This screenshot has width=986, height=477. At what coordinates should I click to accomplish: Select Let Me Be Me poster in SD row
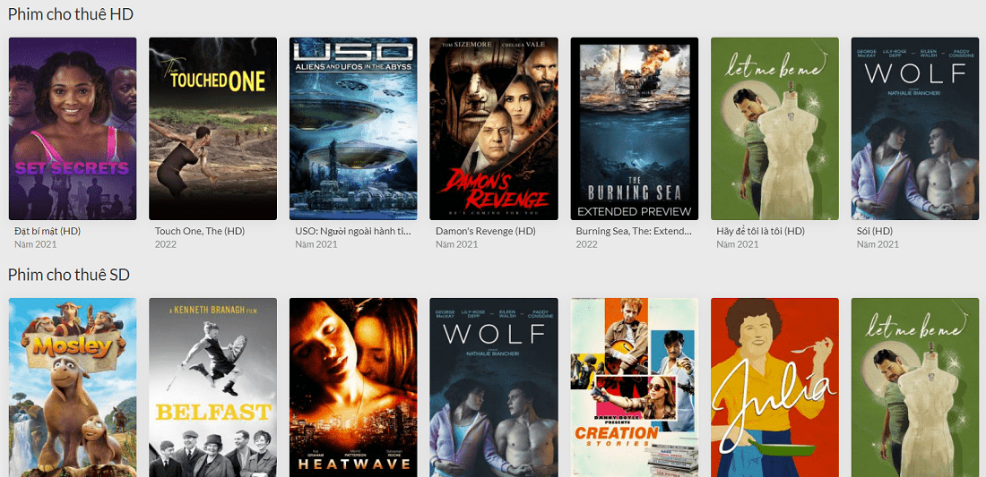(x=914, y=387)
